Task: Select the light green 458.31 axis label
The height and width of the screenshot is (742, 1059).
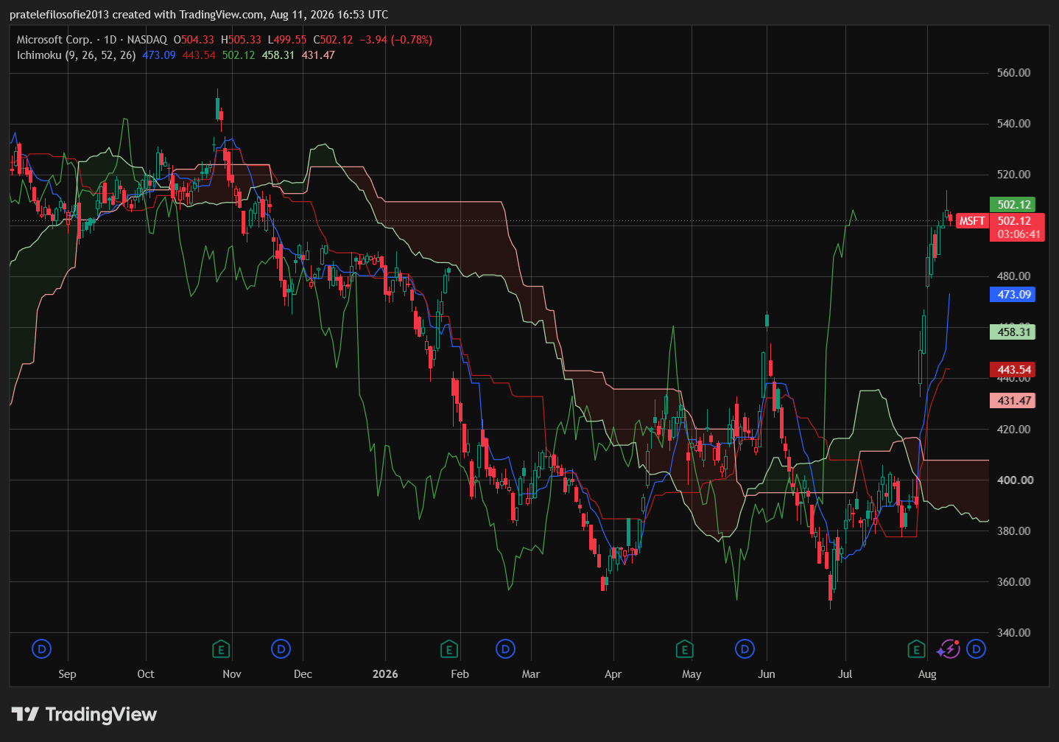Action: 1013,332
